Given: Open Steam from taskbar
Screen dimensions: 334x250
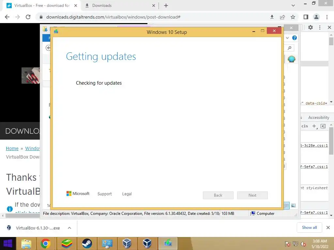Looking at the screenshot, I should coord(87,243).
